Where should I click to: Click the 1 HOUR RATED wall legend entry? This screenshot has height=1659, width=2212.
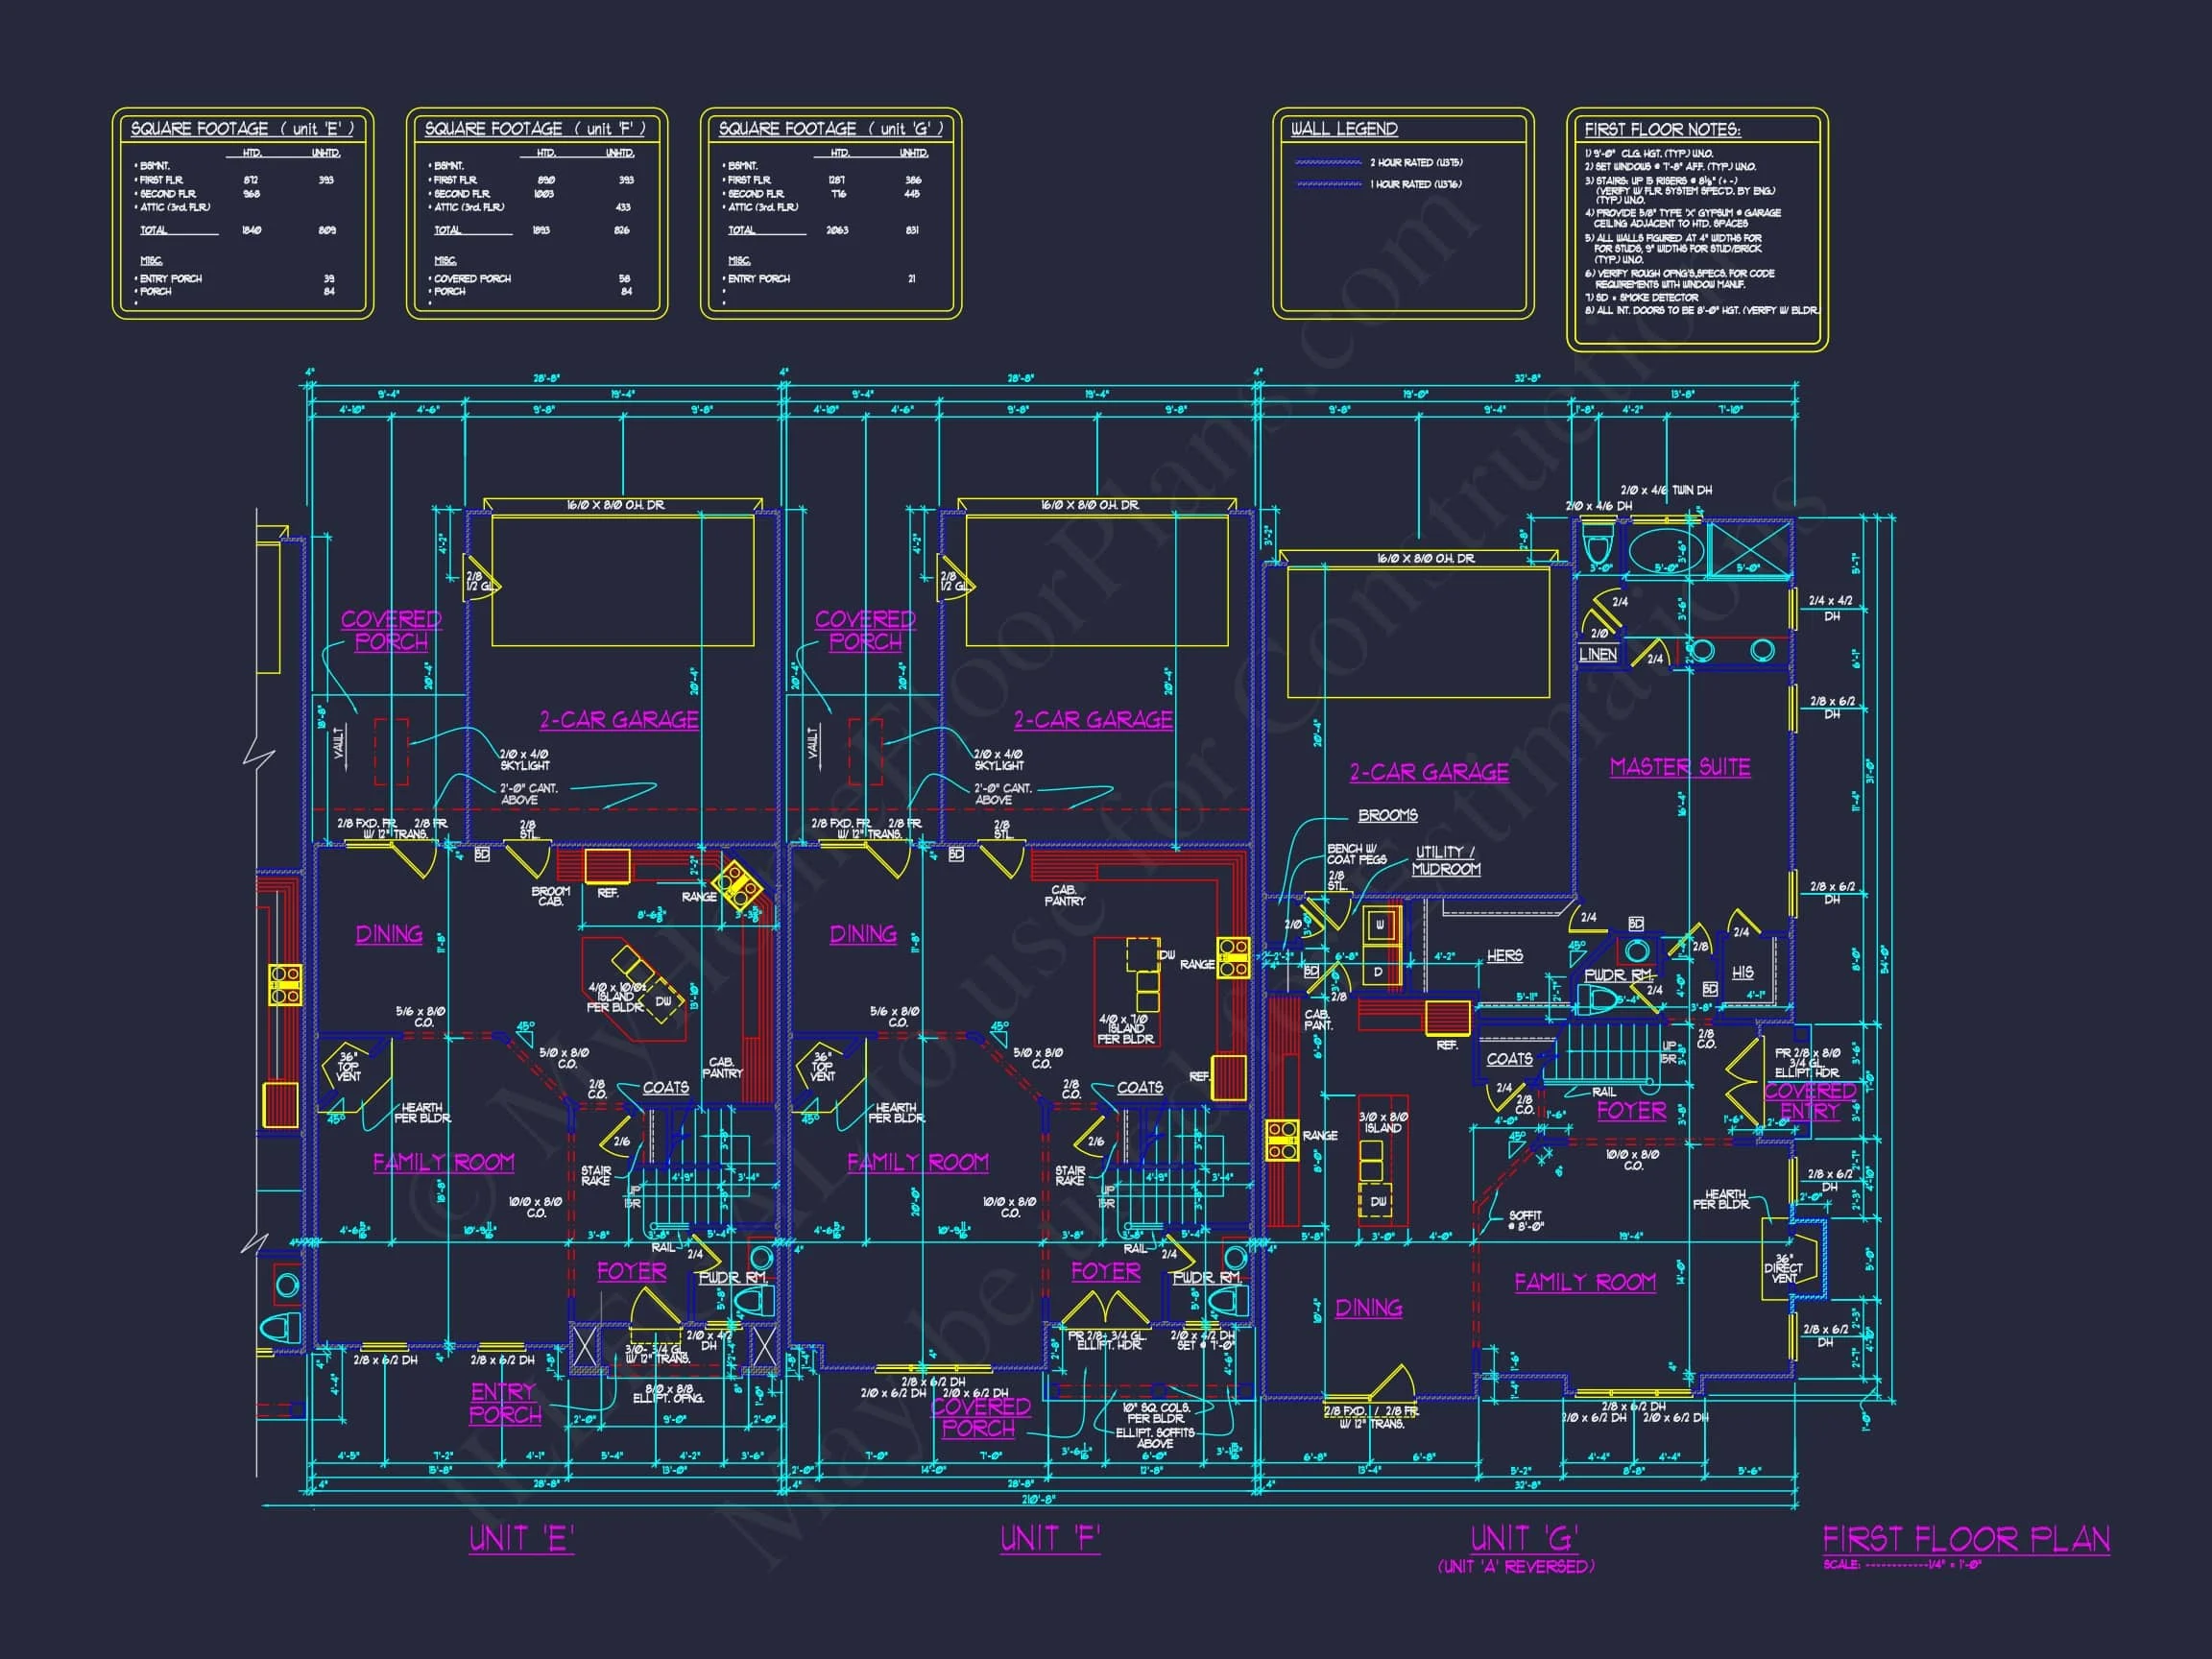[x=1416, y=184]
